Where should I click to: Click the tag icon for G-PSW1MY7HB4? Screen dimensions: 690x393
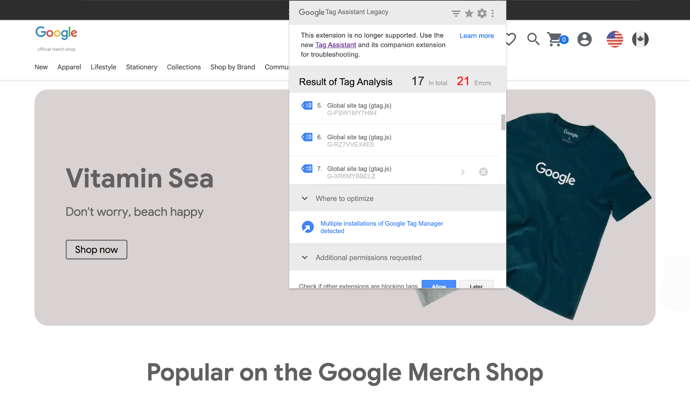(307, 106)
